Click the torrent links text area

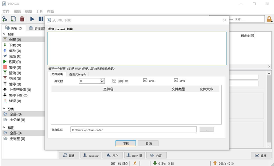(x=137, y=49)
